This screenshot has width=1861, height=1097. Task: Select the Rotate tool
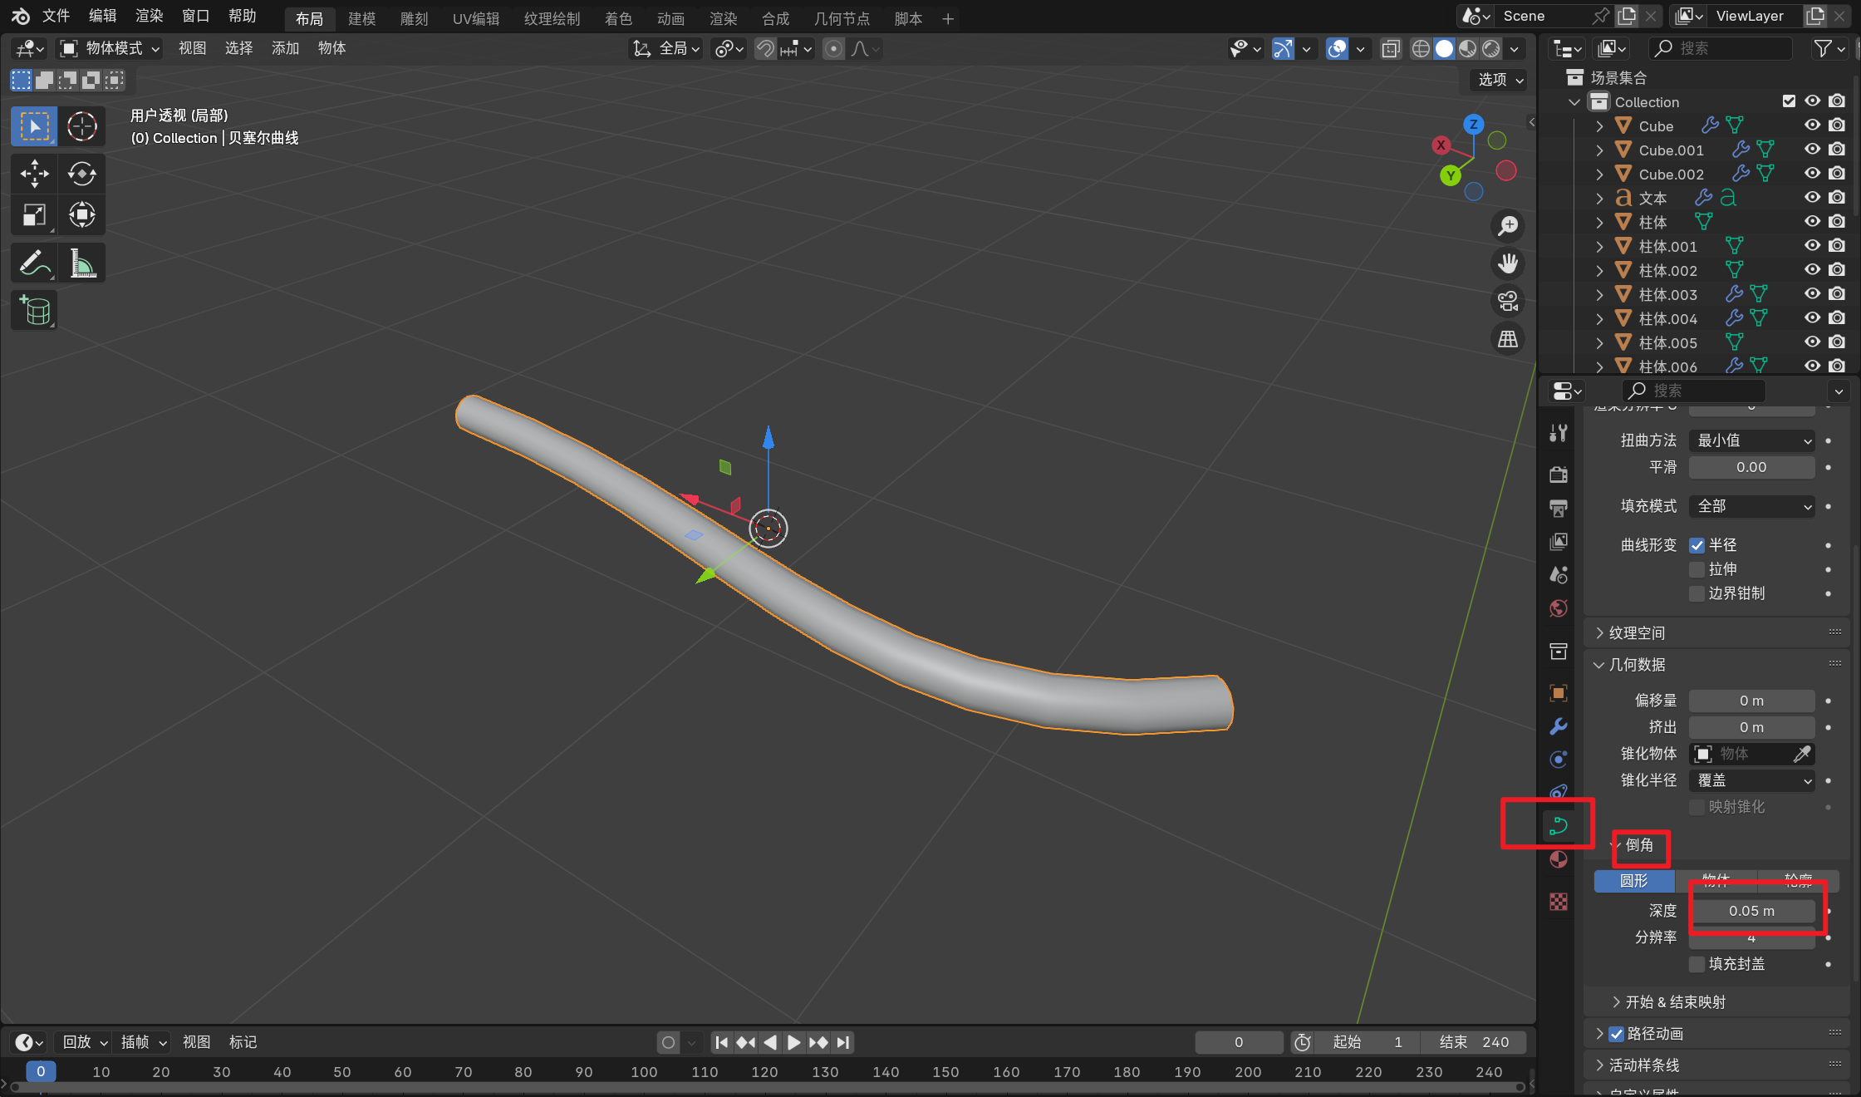click(81, 174)
